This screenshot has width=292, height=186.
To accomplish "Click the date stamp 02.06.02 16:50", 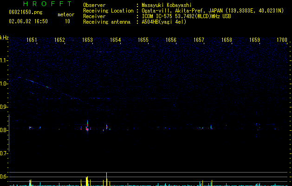I will tap(28, 21).
